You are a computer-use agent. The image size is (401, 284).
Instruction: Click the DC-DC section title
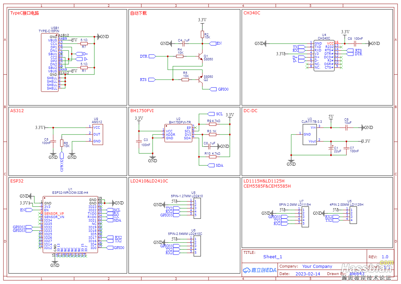coord(250,111)
